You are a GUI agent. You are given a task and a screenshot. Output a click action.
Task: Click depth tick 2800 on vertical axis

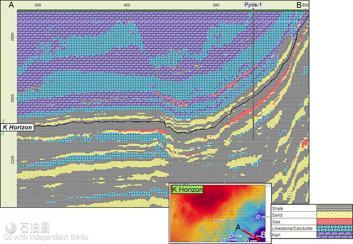coord(12,36)
